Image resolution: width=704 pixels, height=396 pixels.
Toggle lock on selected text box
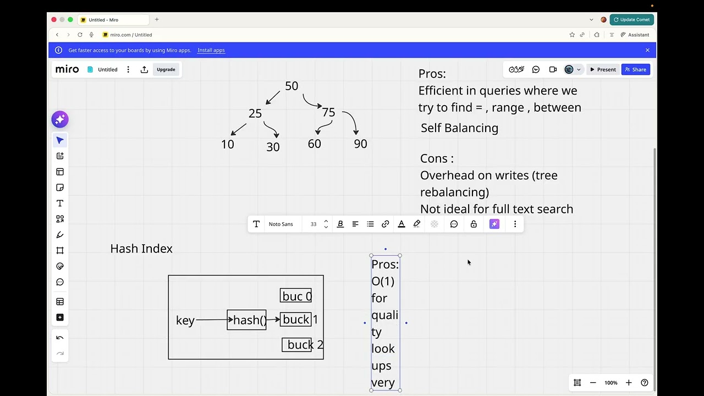click(474, 224)
